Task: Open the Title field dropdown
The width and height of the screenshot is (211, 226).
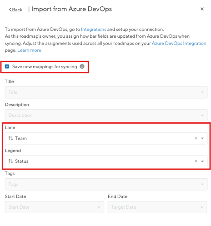Action: (106, 92)
